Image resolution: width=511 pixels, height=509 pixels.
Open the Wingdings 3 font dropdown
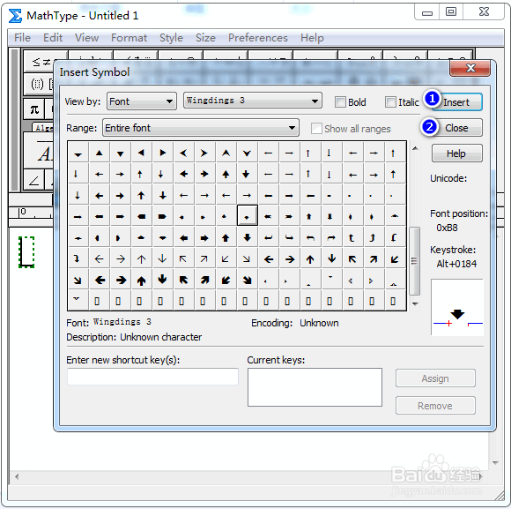253,101
